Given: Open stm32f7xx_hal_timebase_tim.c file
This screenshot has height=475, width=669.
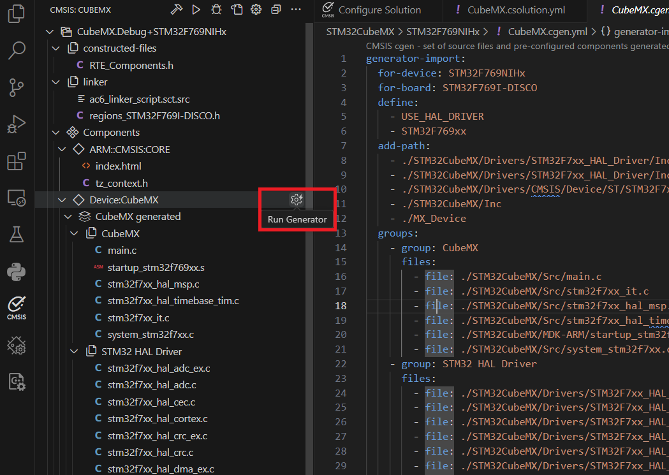Looking at the screenshot, I should tap(173, 301).
